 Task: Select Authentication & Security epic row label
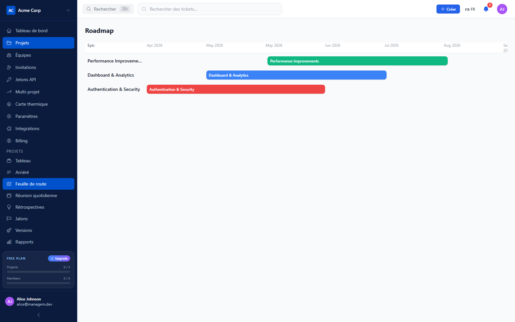coord(114,89)
